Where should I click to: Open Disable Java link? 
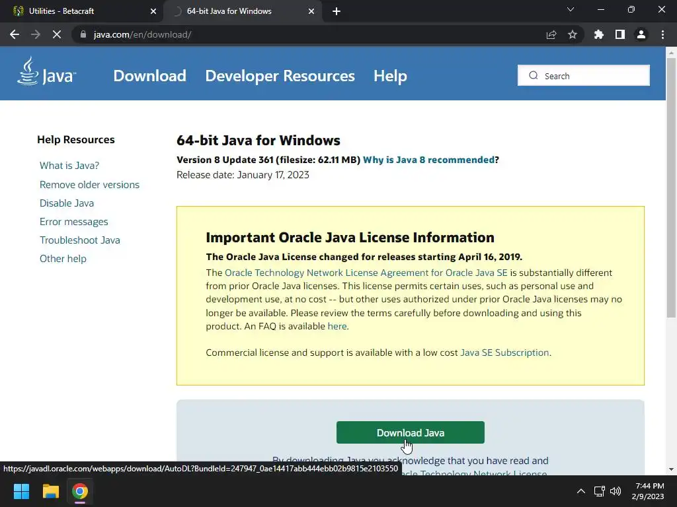click(67, 203)
